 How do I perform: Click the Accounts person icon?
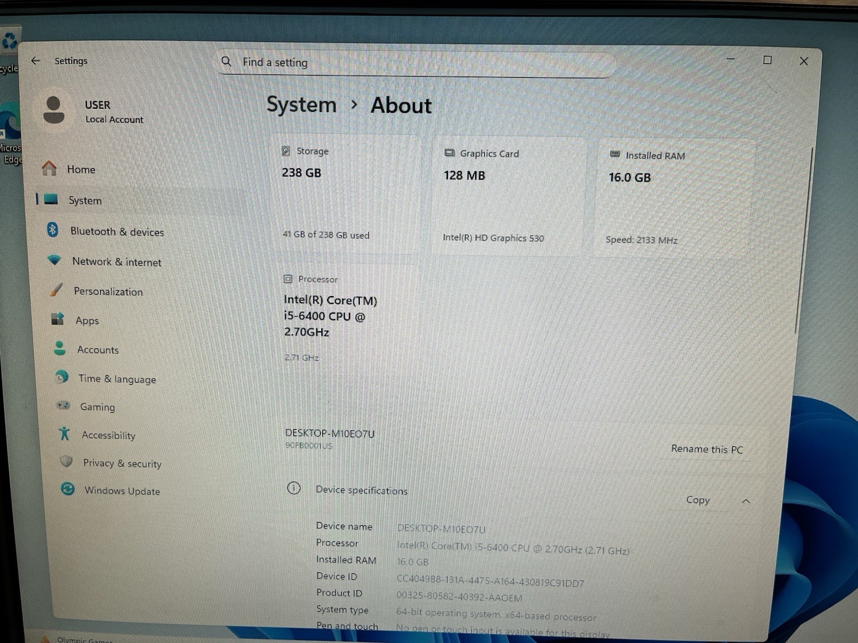coord(60,348)
